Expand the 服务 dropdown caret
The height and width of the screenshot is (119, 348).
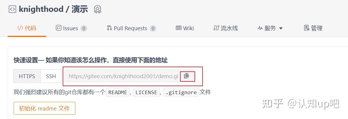[x=281, y=28]
